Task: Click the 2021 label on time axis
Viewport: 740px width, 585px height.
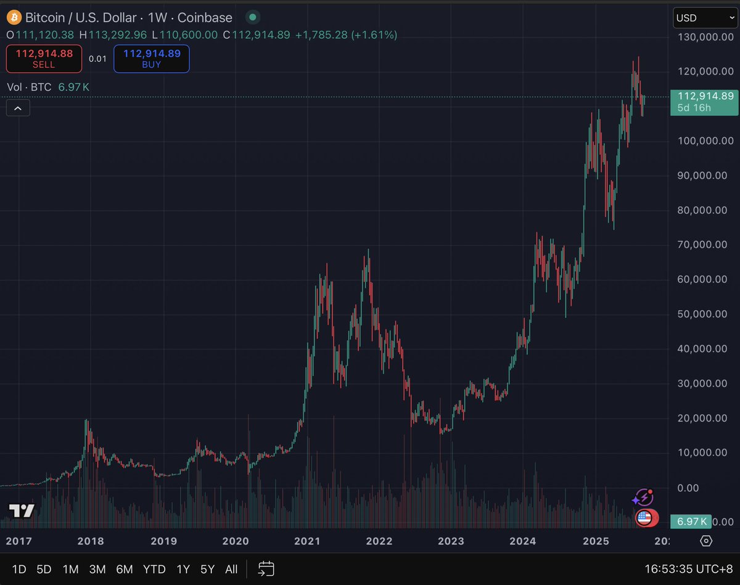Action: [306, 541]
